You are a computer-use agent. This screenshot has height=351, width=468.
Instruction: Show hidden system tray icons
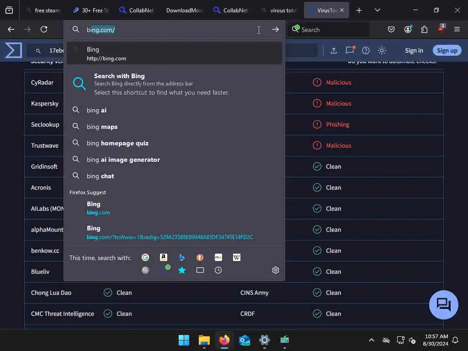[x=372, y=340]
